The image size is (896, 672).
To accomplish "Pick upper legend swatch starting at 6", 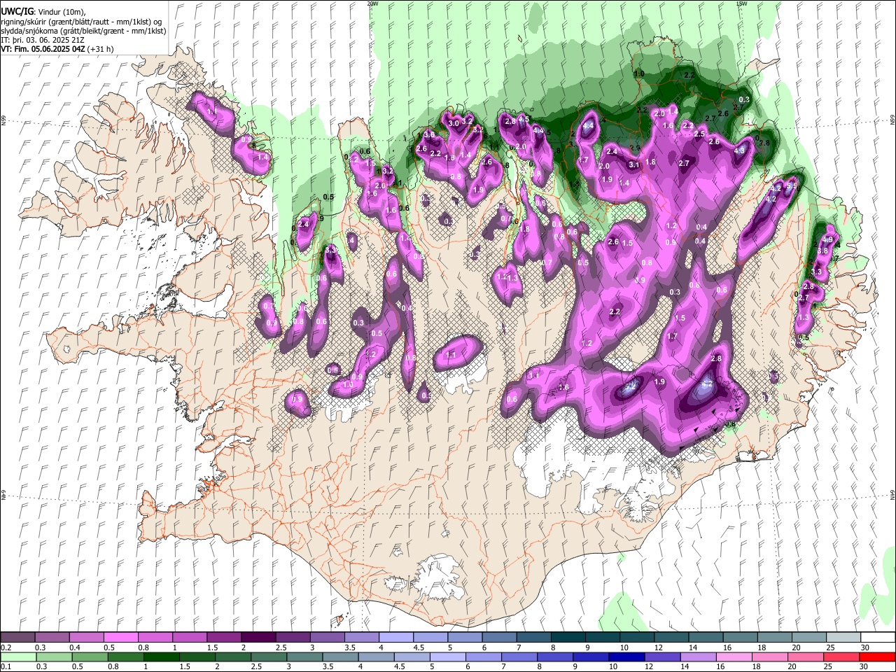I will point(498,638).
